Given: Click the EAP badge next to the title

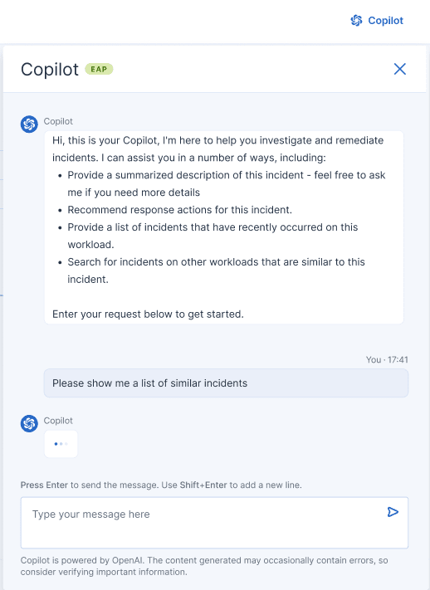Looking at the screenshot, I should (x=99, y=69).
